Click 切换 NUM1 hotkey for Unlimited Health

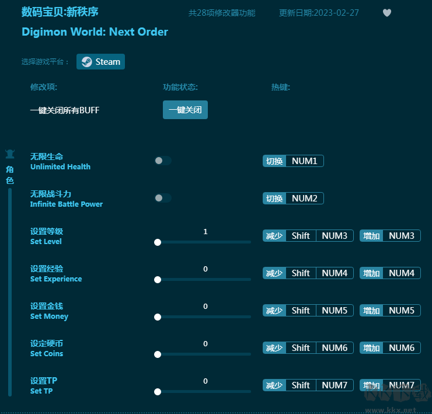pos(293,161)
